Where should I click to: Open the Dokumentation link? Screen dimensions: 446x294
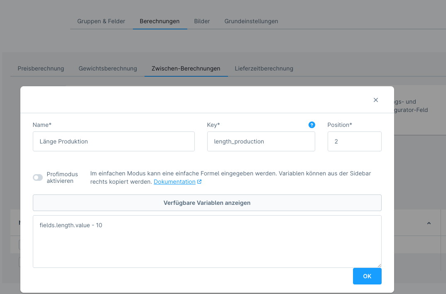174,182
